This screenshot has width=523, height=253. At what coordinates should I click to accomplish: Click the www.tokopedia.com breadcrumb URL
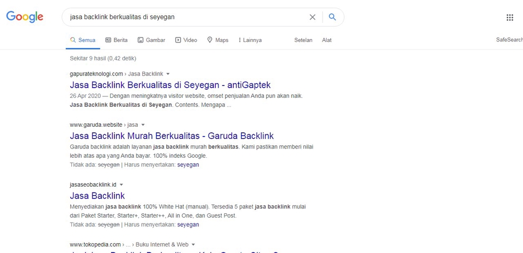coord(95,245)
